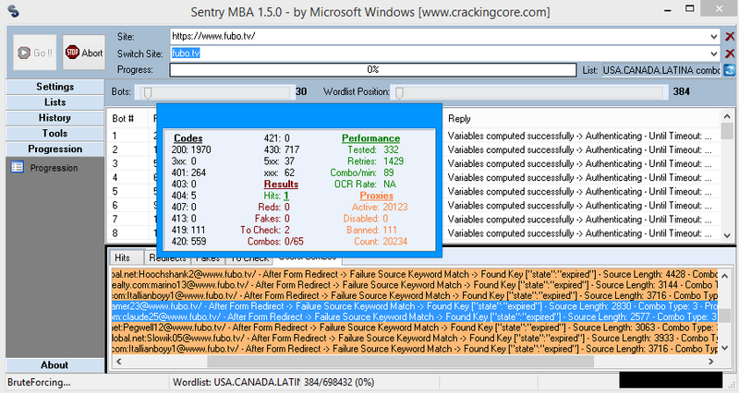Click the 'To Check: 2' results value
Image resolution: width=739 pixels, height=393 pixels.
(x=265, y=230)
